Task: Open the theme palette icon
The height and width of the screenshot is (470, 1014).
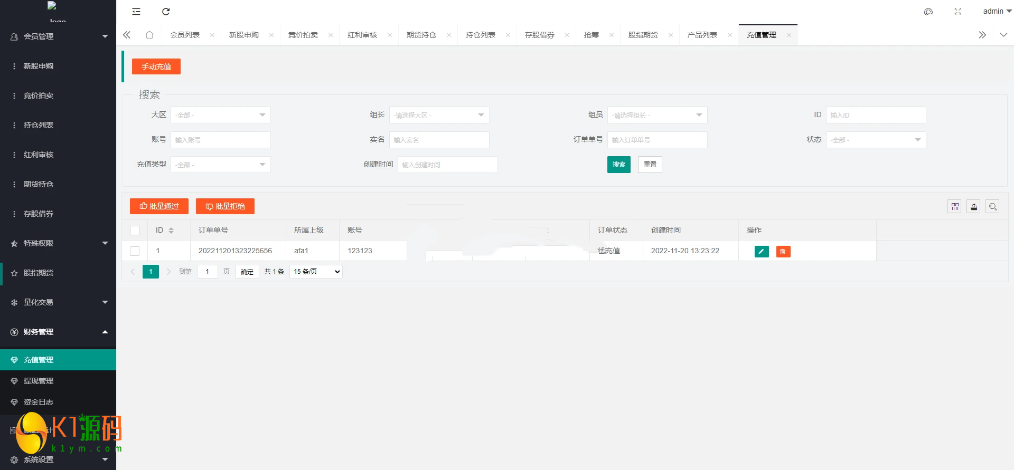Action: coord(928,12)
